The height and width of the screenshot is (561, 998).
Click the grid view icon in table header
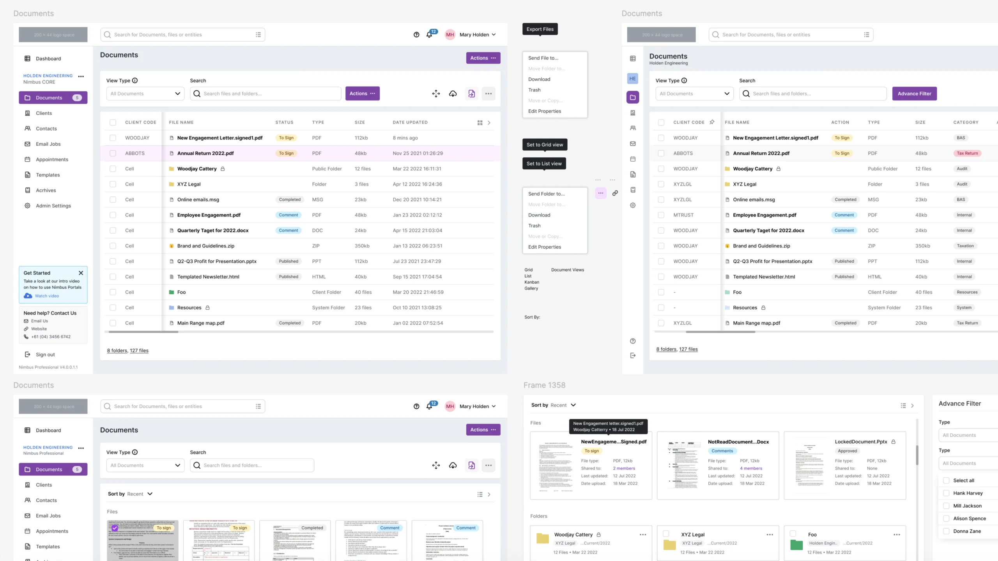pyautogui.click(x=480, y=123)
